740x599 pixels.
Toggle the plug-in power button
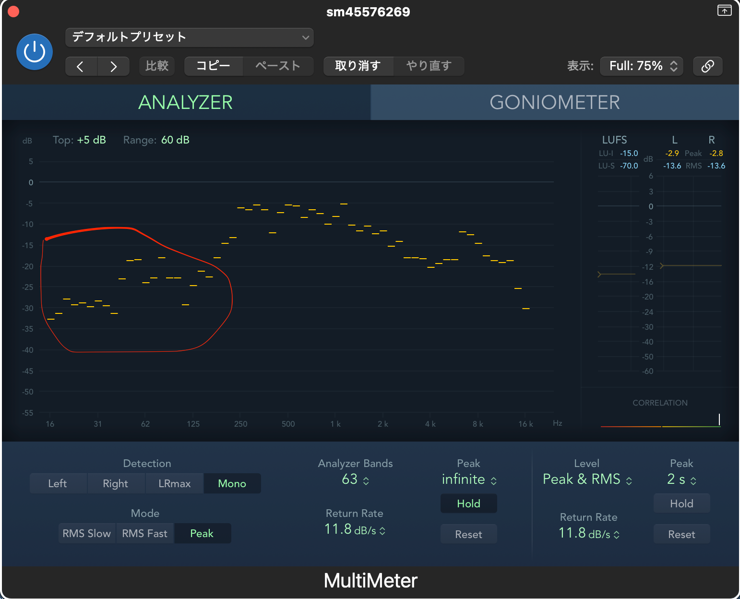click(x=35, y=52)
